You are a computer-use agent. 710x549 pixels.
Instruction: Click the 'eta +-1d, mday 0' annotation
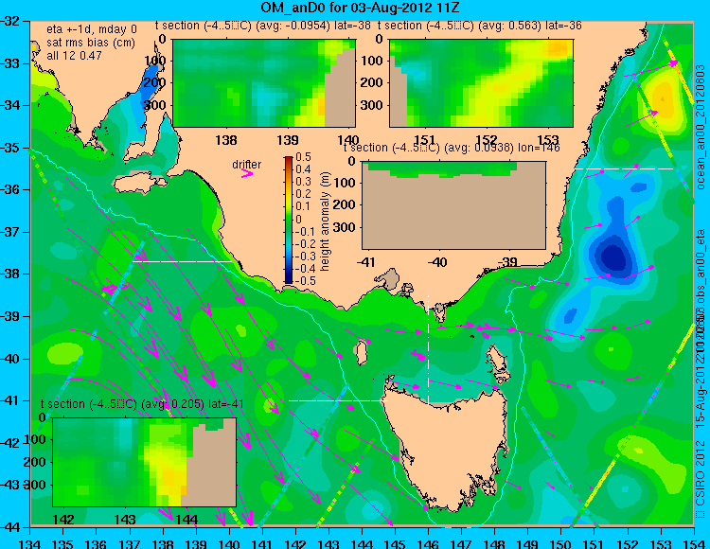(x=92, y=29)
